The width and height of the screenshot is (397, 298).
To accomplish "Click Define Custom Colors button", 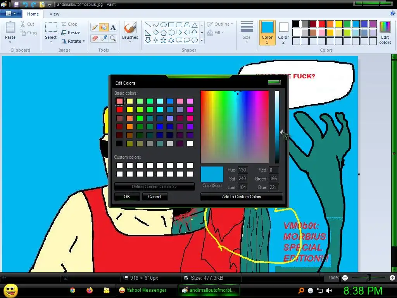I will pyautogui.click(x=154, y=187).
